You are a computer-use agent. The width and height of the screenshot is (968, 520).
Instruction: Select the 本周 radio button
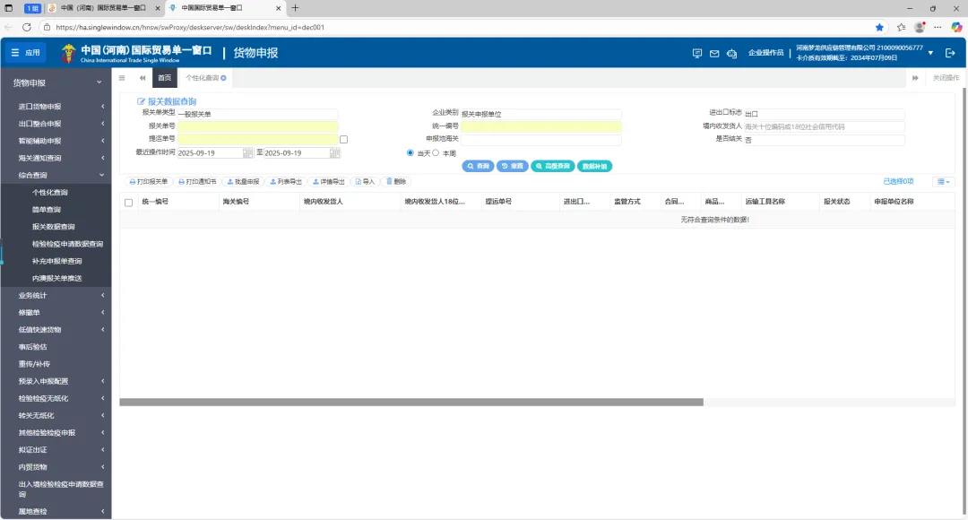[x=436, y=152]
